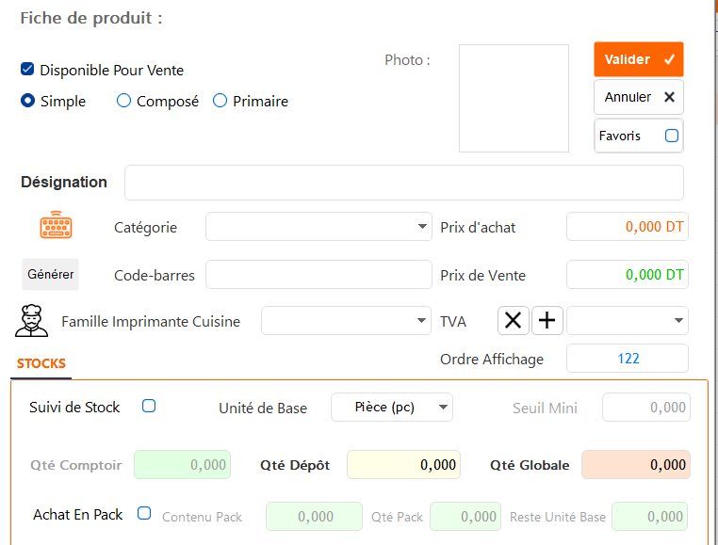
Task: Click the Générer barcode button
Action: [x=50, y=274]
